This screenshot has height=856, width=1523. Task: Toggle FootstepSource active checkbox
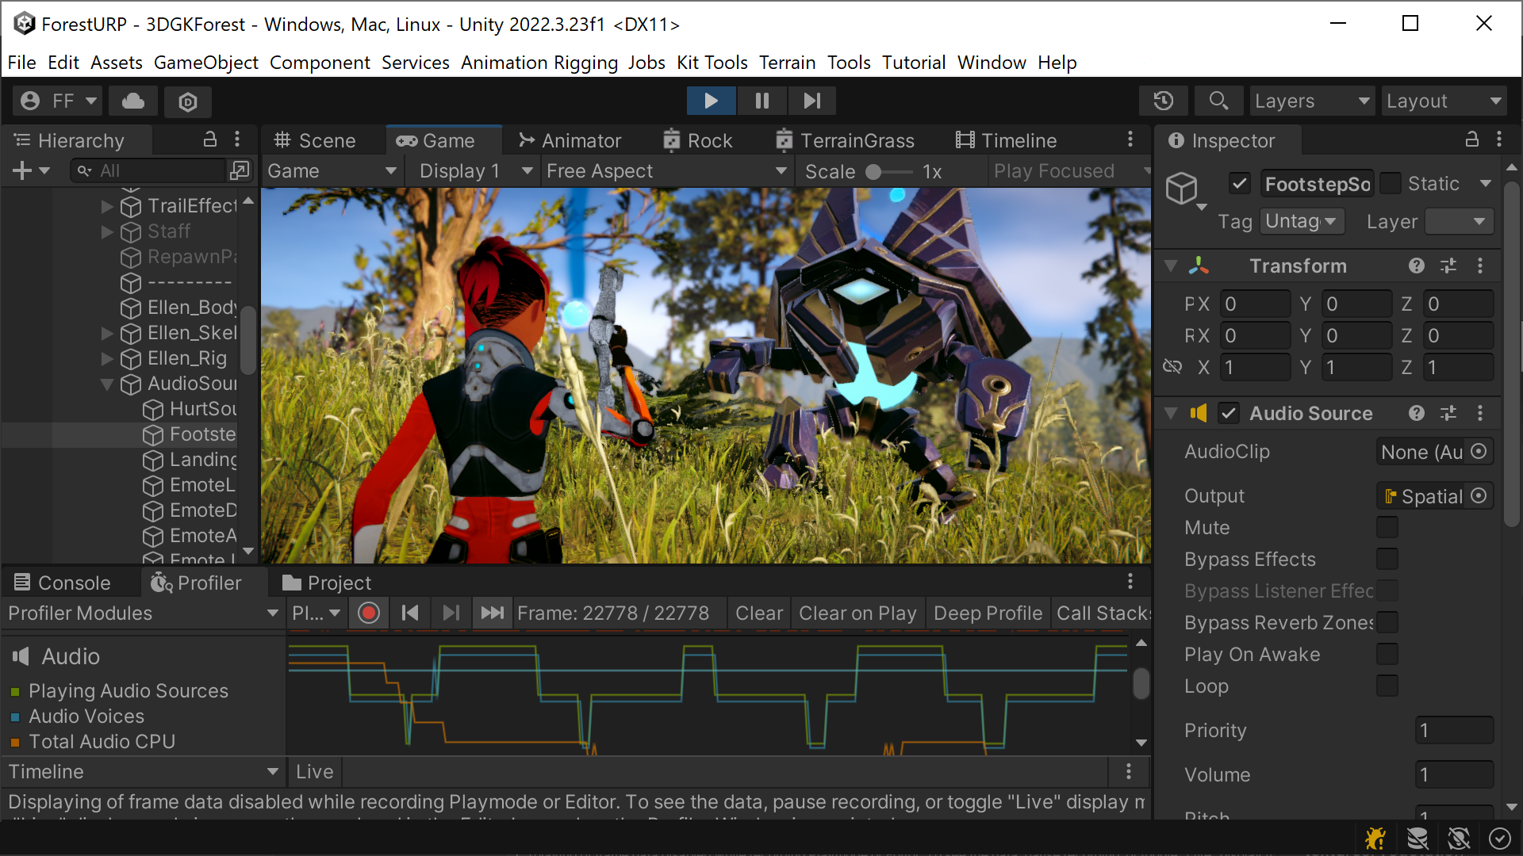pos(1240,183)
